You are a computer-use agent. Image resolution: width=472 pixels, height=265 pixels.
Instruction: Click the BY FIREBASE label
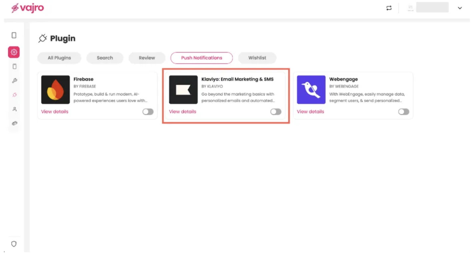click(85, 87)
